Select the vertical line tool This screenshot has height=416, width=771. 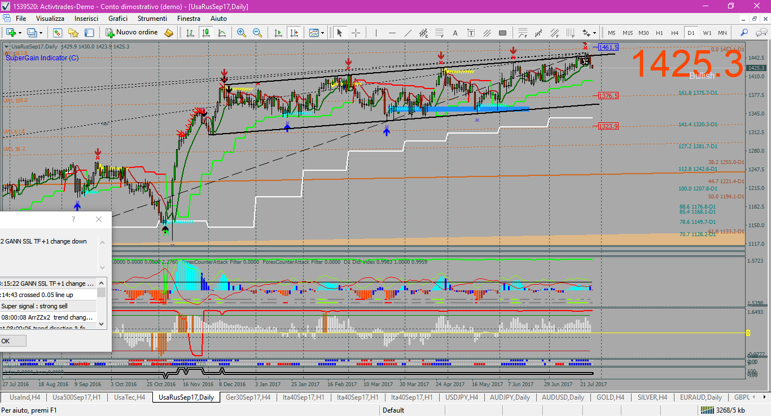[375, 33]
